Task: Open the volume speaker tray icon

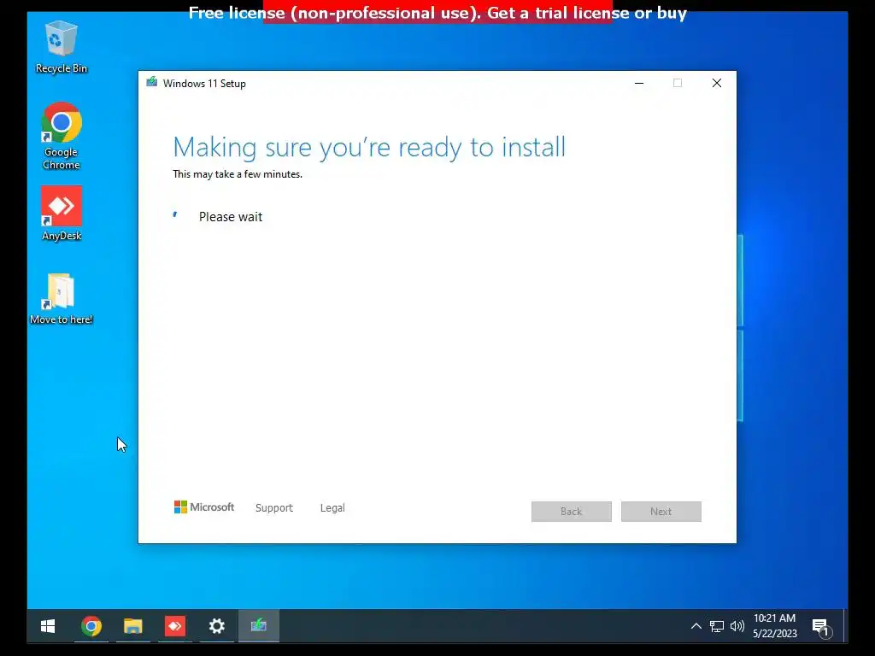Action: coord(737,626)
